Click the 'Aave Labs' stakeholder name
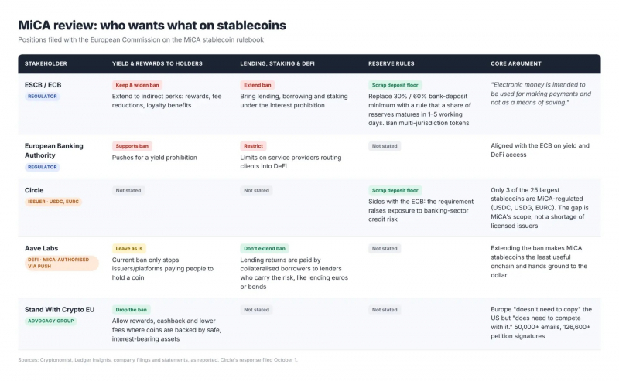This screenshot has height=381, width=619. click(x=42, y=249)
